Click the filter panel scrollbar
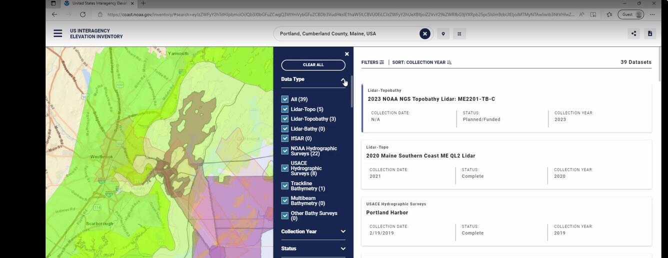 coord(352,91)
